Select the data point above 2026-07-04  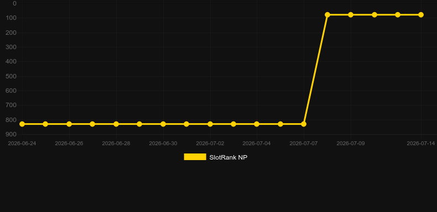click(x=257, y=124)
